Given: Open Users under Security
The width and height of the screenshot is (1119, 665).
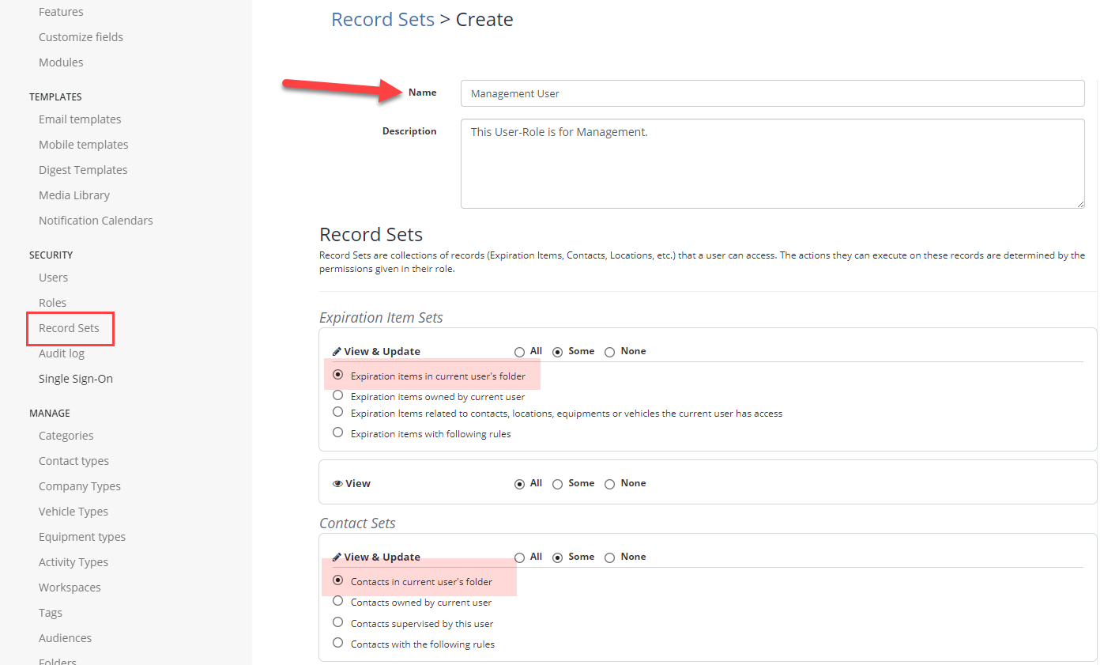Looking at the screenshot, I should [53, 278].
